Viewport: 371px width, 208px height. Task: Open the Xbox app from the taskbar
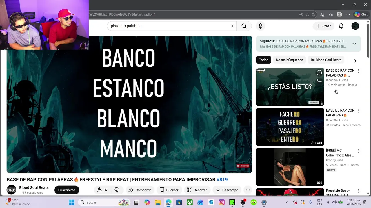190,203
